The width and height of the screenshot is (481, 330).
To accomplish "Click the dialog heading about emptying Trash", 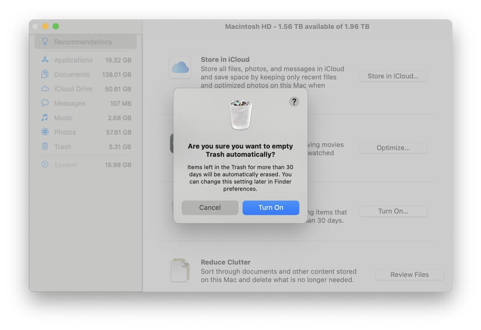I will click(x=240, y=150).
